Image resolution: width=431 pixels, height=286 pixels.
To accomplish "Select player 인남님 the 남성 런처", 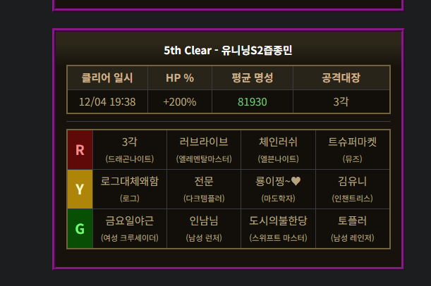I will tap(204, 221).
